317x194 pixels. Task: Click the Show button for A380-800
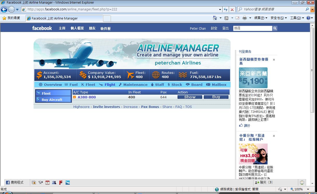pyautogui.click(x=190, y=97)
